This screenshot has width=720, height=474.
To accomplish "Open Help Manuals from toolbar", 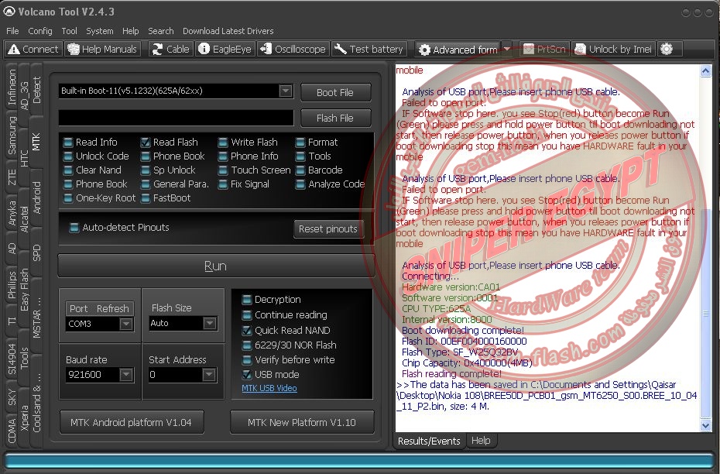I will pos(102,49).
